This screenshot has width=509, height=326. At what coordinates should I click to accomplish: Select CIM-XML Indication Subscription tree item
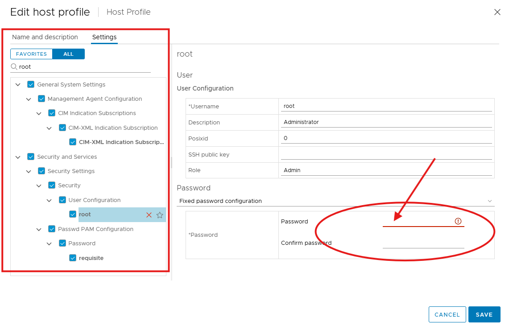[113, 128]
